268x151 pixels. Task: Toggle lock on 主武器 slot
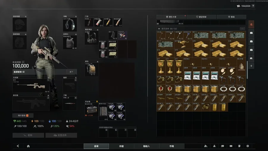48,78
